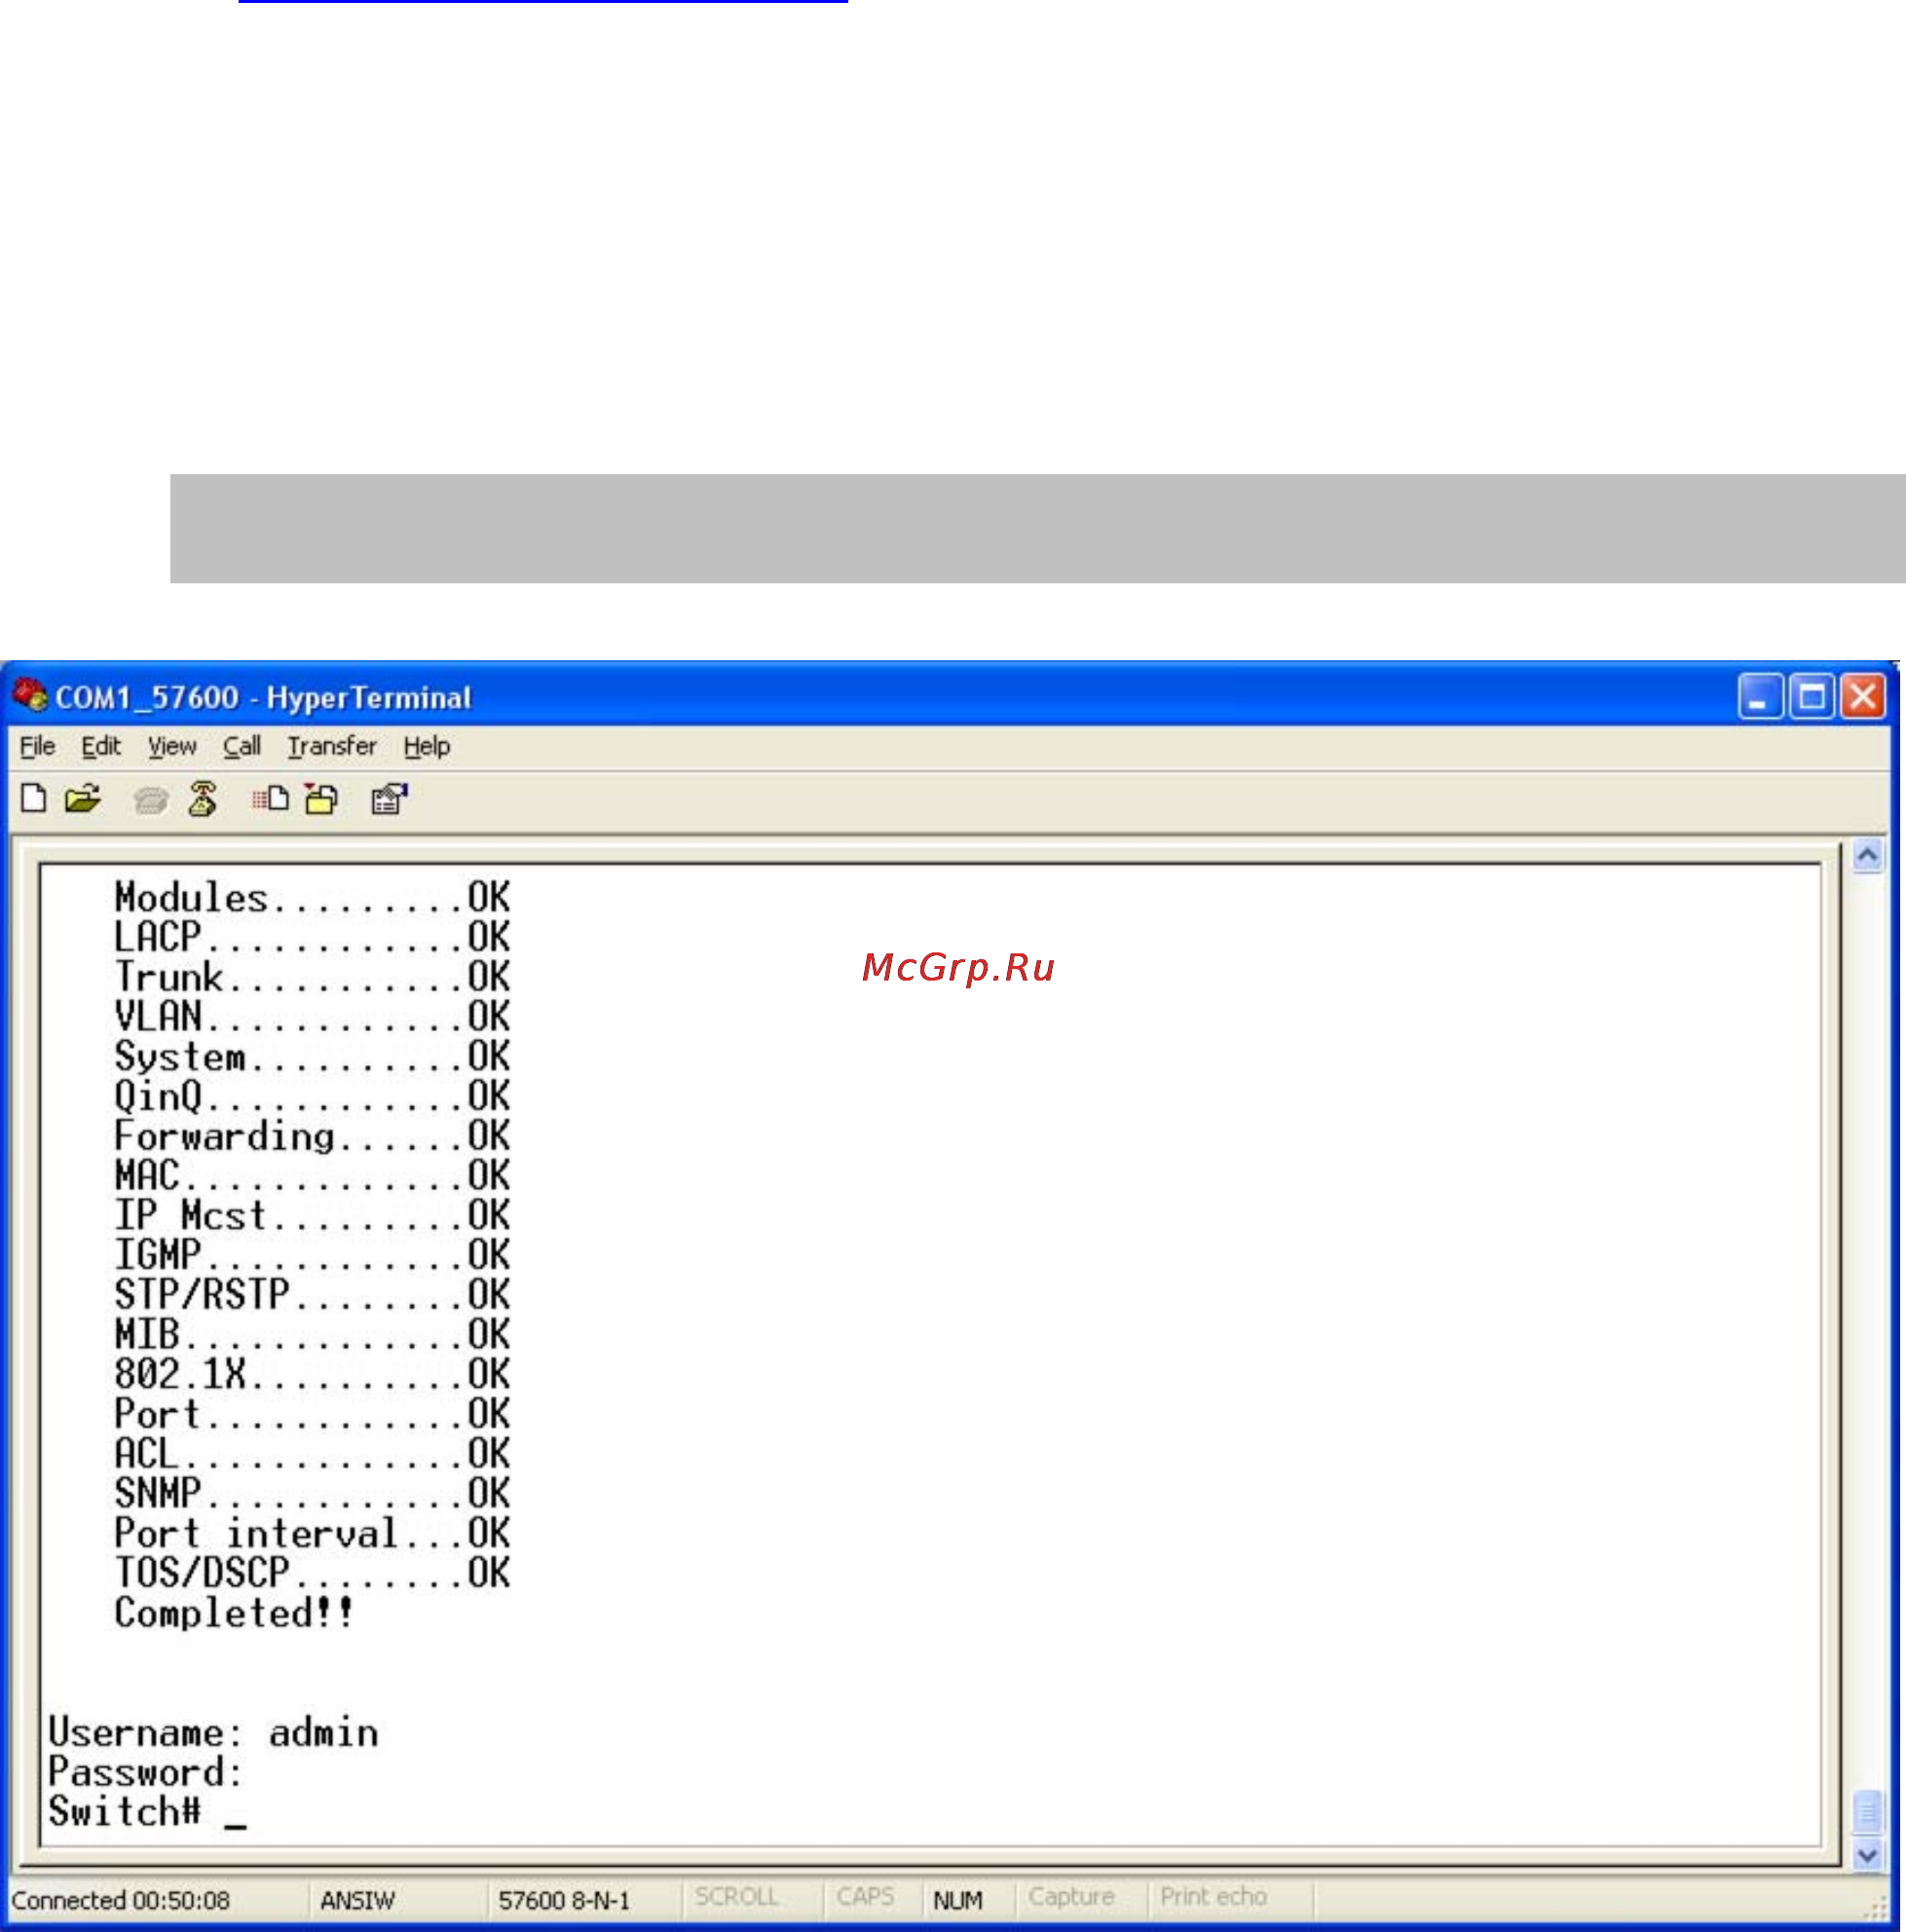Click the 'Username: admin' terminal line
This screenshot has width=1906, height=1932.
click(x=213, y=1732)
